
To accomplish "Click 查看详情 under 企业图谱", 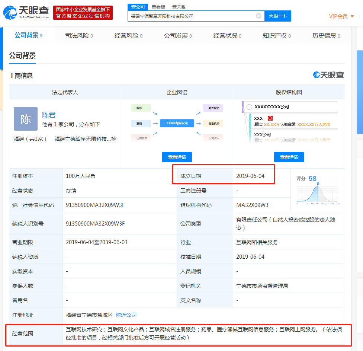I will (x=177, y=157).
